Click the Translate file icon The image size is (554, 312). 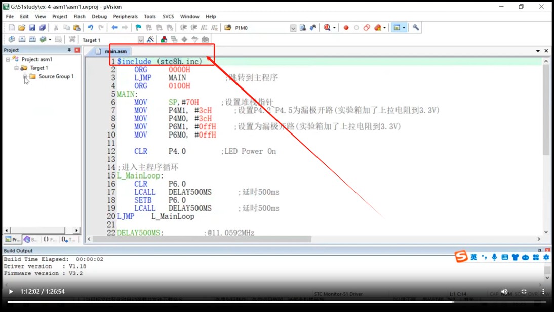[x=11, y=39]
